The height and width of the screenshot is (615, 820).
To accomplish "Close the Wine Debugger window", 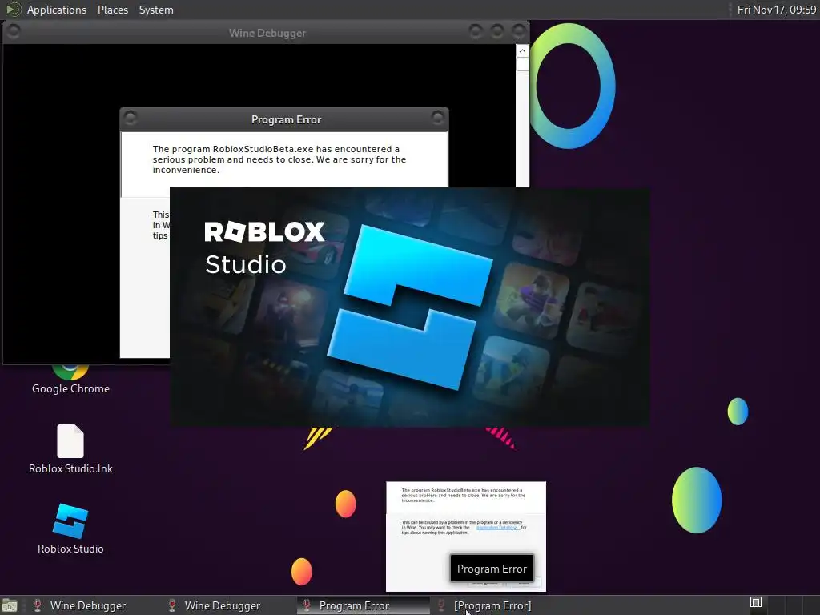I will pos(519,32).
